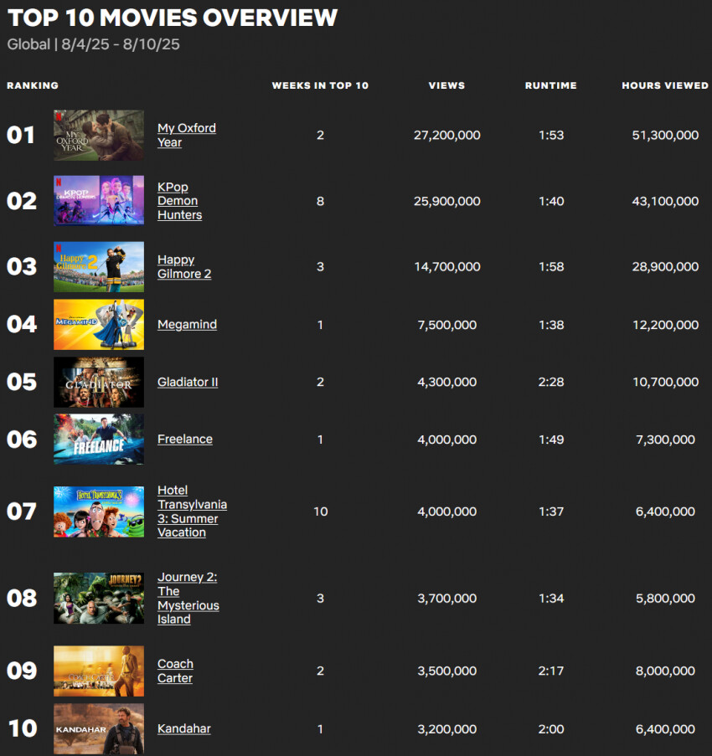Click the 28,900,000 hours viewed value

pos(665,266)
